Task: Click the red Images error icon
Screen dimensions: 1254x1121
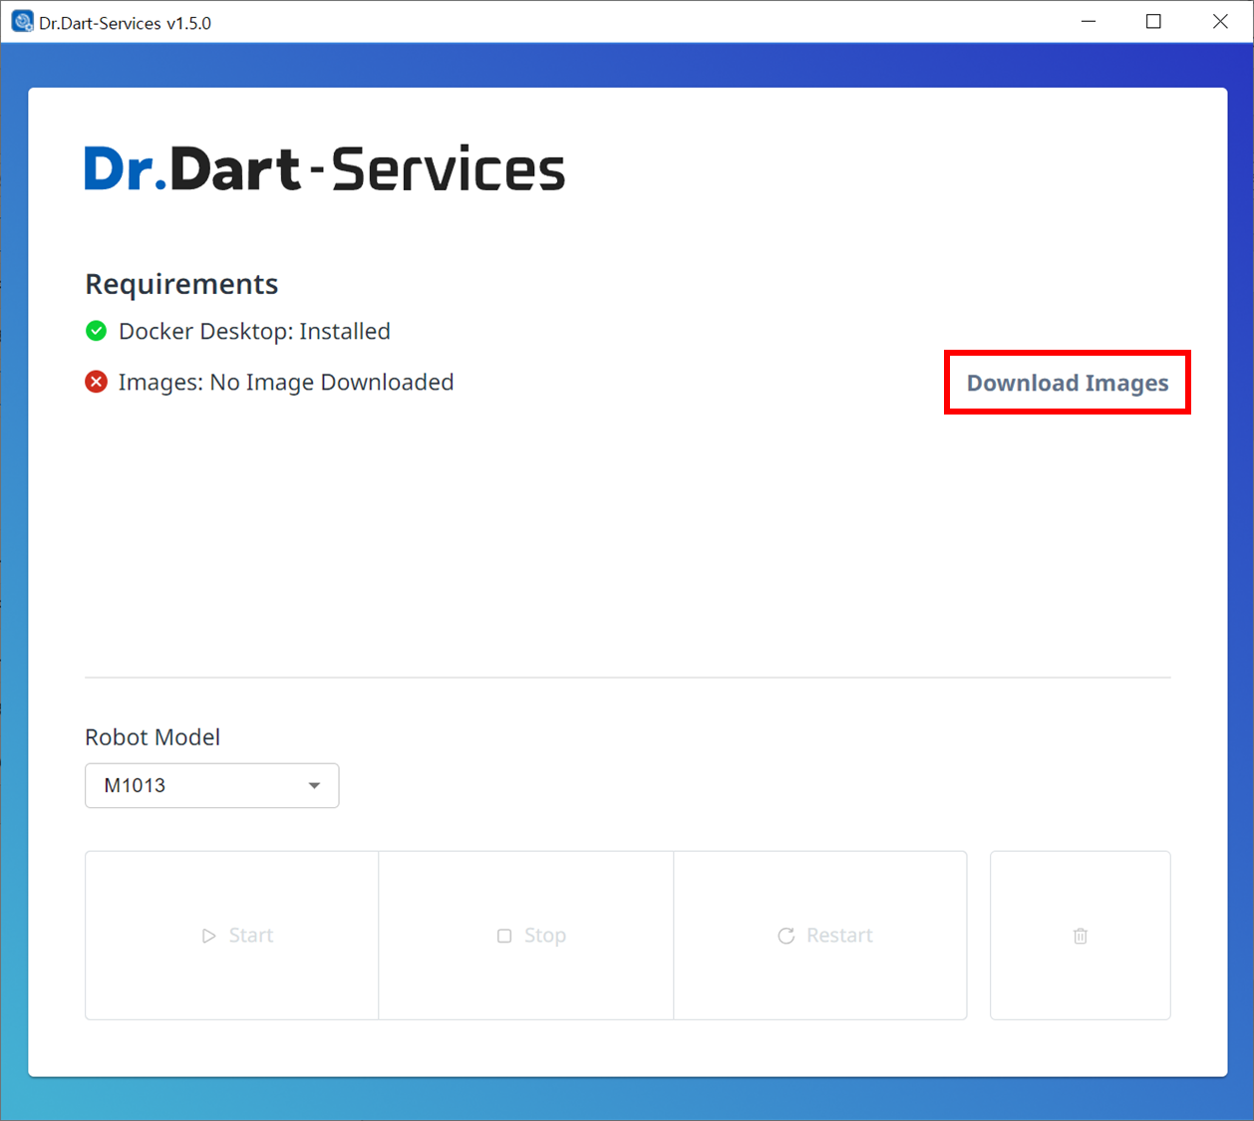Action: click(97, 382)
